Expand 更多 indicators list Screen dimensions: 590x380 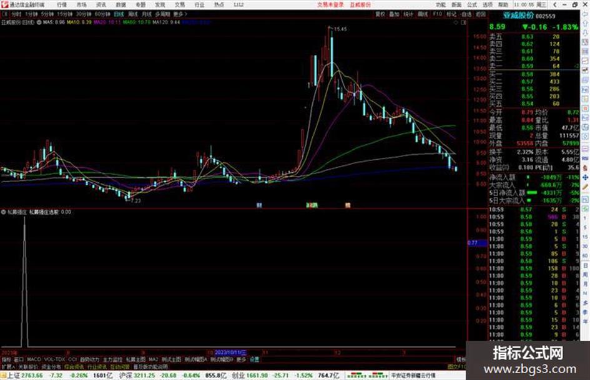241,359
